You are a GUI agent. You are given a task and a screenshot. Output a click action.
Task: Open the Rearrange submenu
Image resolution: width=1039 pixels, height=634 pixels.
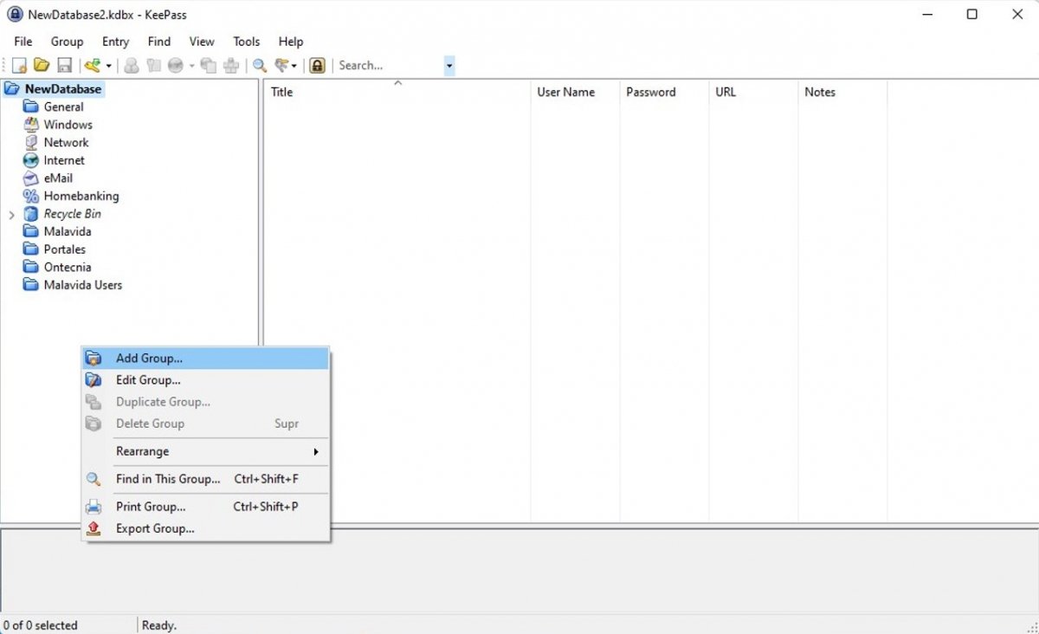[205, 451]
